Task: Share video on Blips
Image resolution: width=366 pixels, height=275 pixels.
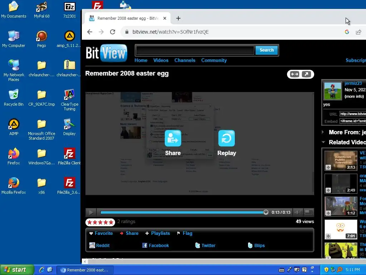Action: click(x=256, y=245)
